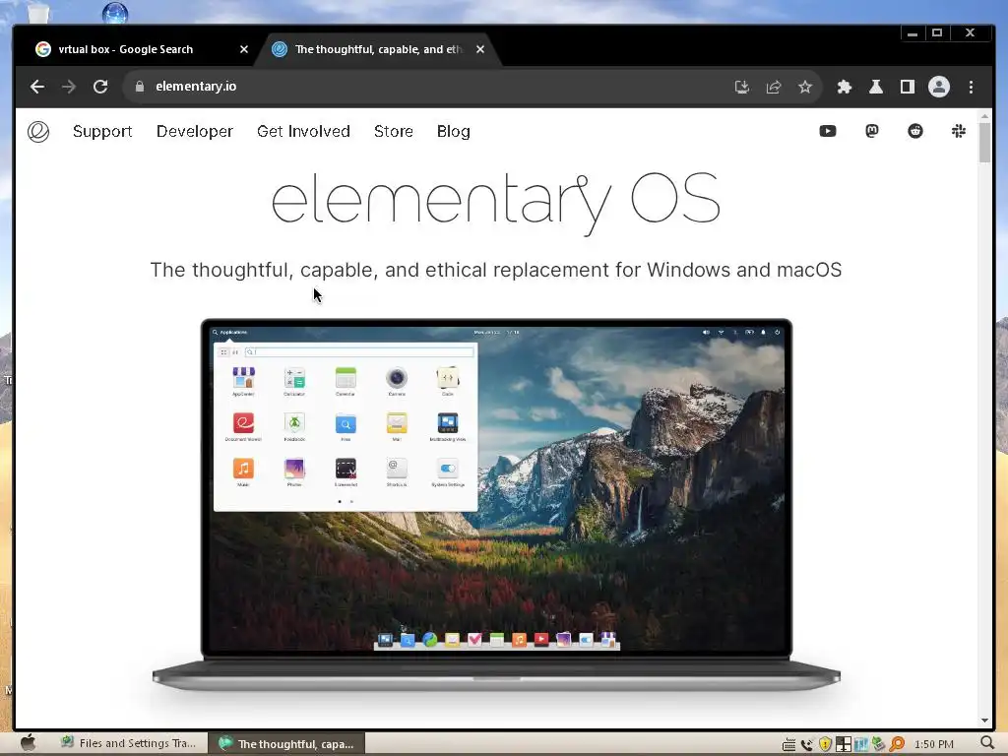Close the Google Search tab
This screenshot has width=1008, height=756.
[x=244, y=49]
